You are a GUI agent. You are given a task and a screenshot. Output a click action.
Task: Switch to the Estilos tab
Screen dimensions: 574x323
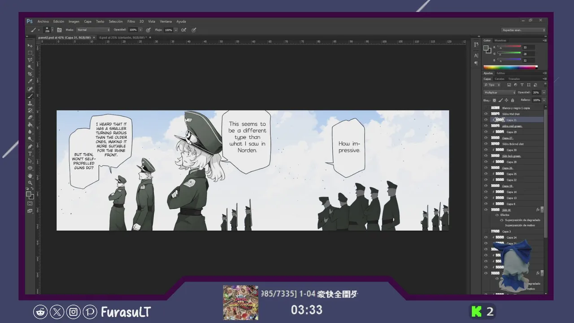pos(500,73)
